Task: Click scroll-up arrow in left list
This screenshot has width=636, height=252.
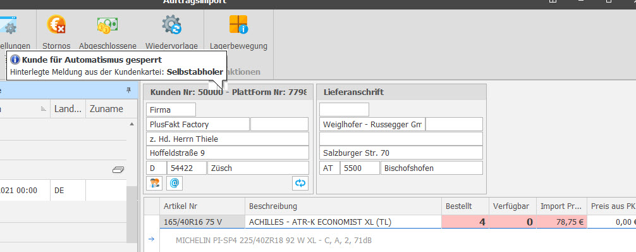Action: pyautogui.click(x=132, y=123)
